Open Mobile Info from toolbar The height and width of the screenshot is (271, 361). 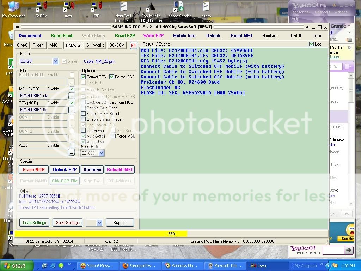(184, 36)
